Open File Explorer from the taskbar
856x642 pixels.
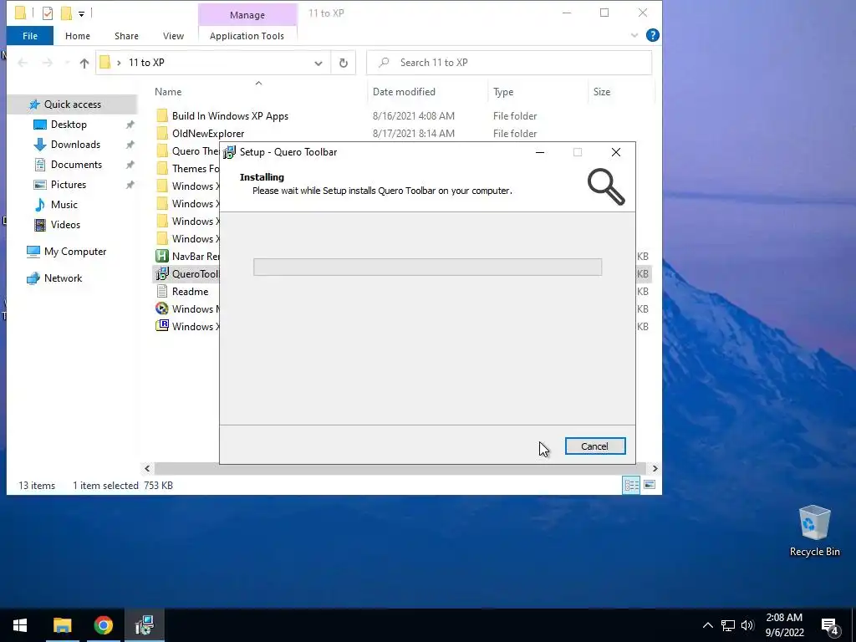62,625
